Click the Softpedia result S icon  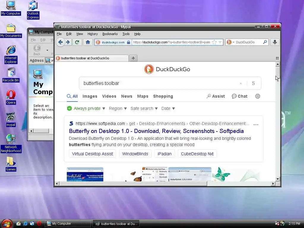click(x=71, y=123)
